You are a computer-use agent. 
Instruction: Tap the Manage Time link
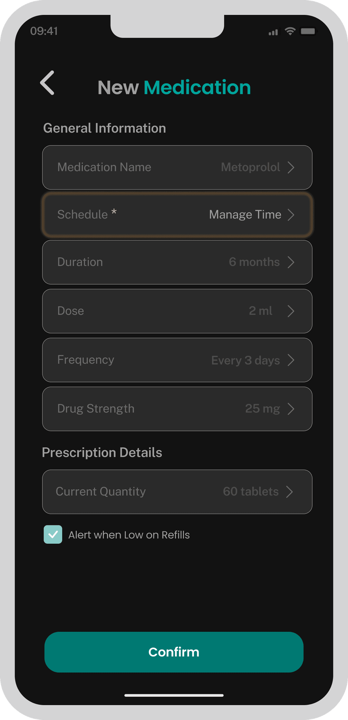click(x=245, y=215)
